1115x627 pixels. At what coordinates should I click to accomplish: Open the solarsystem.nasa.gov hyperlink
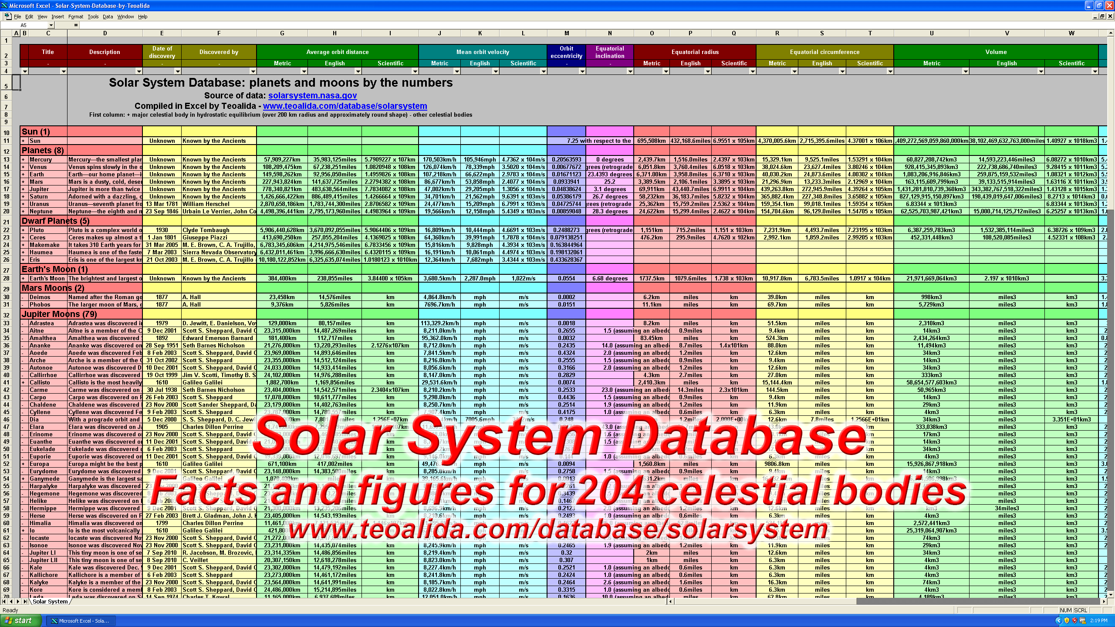312,95
